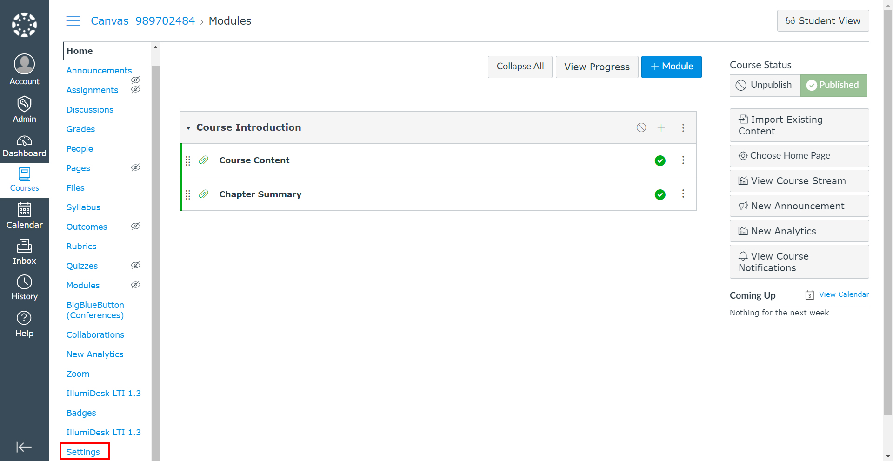Add item to Course Introduction with plus icon
This screenshot has width=893, height=461.
(x=661, y=128)
